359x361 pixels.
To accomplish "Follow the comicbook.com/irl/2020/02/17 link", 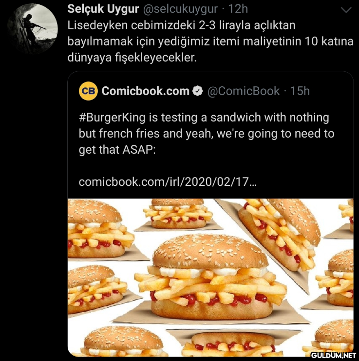I will click(168, 182).
